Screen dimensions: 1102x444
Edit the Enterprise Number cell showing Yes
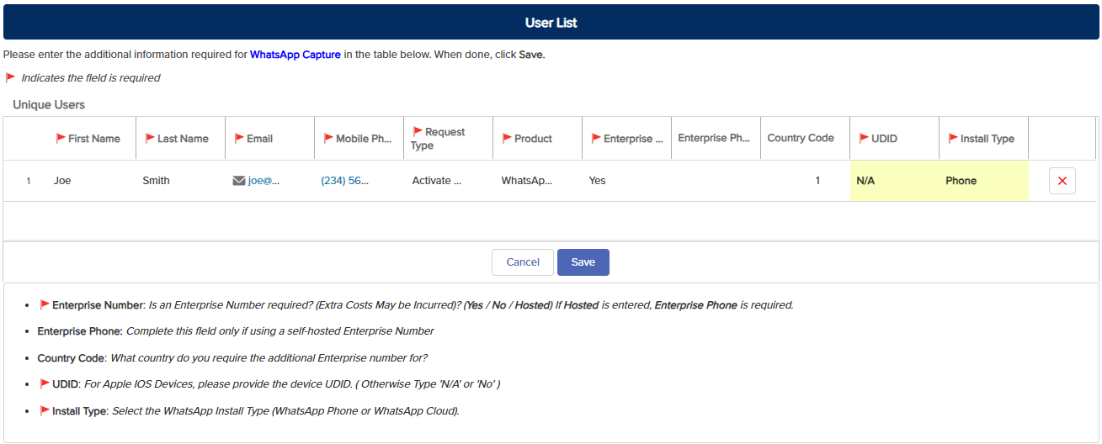coord(626,181)
